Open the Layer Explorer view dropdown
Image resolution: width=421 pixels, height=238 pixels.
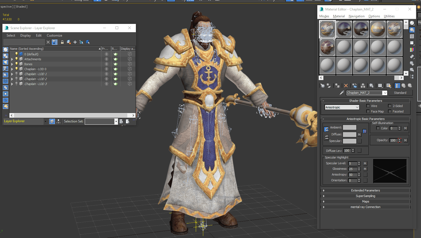point(45,121)
